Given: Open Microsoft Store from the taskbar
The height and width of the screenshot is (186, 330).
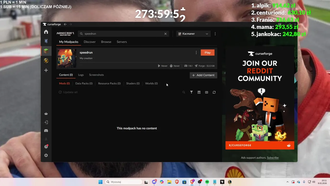Looking at the screenshot, I should [x=184, y=182].
